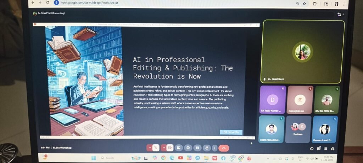Image resolution: width=363 pixels, height=163 pixels.
Task: Raise hand using the hand icon
Action: [x=206, y=148]
